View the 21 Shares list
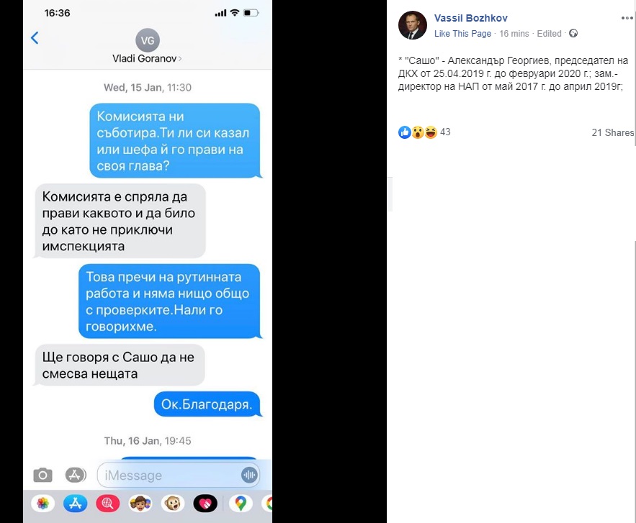 [612, 132]
